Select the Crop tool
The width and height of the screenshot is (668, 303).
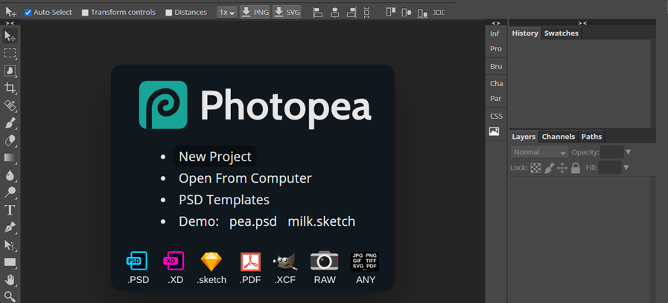click(x=10, y=88)
